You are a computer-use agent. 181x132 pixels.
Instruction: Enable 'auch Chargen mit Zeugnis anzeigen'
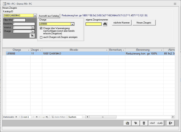pos(41,37)
